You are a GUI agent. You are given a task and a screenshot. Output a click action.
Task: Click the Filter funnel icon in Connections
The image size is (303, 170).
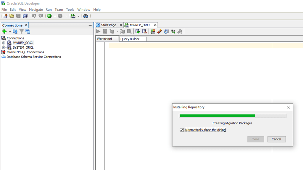point(21,31)
